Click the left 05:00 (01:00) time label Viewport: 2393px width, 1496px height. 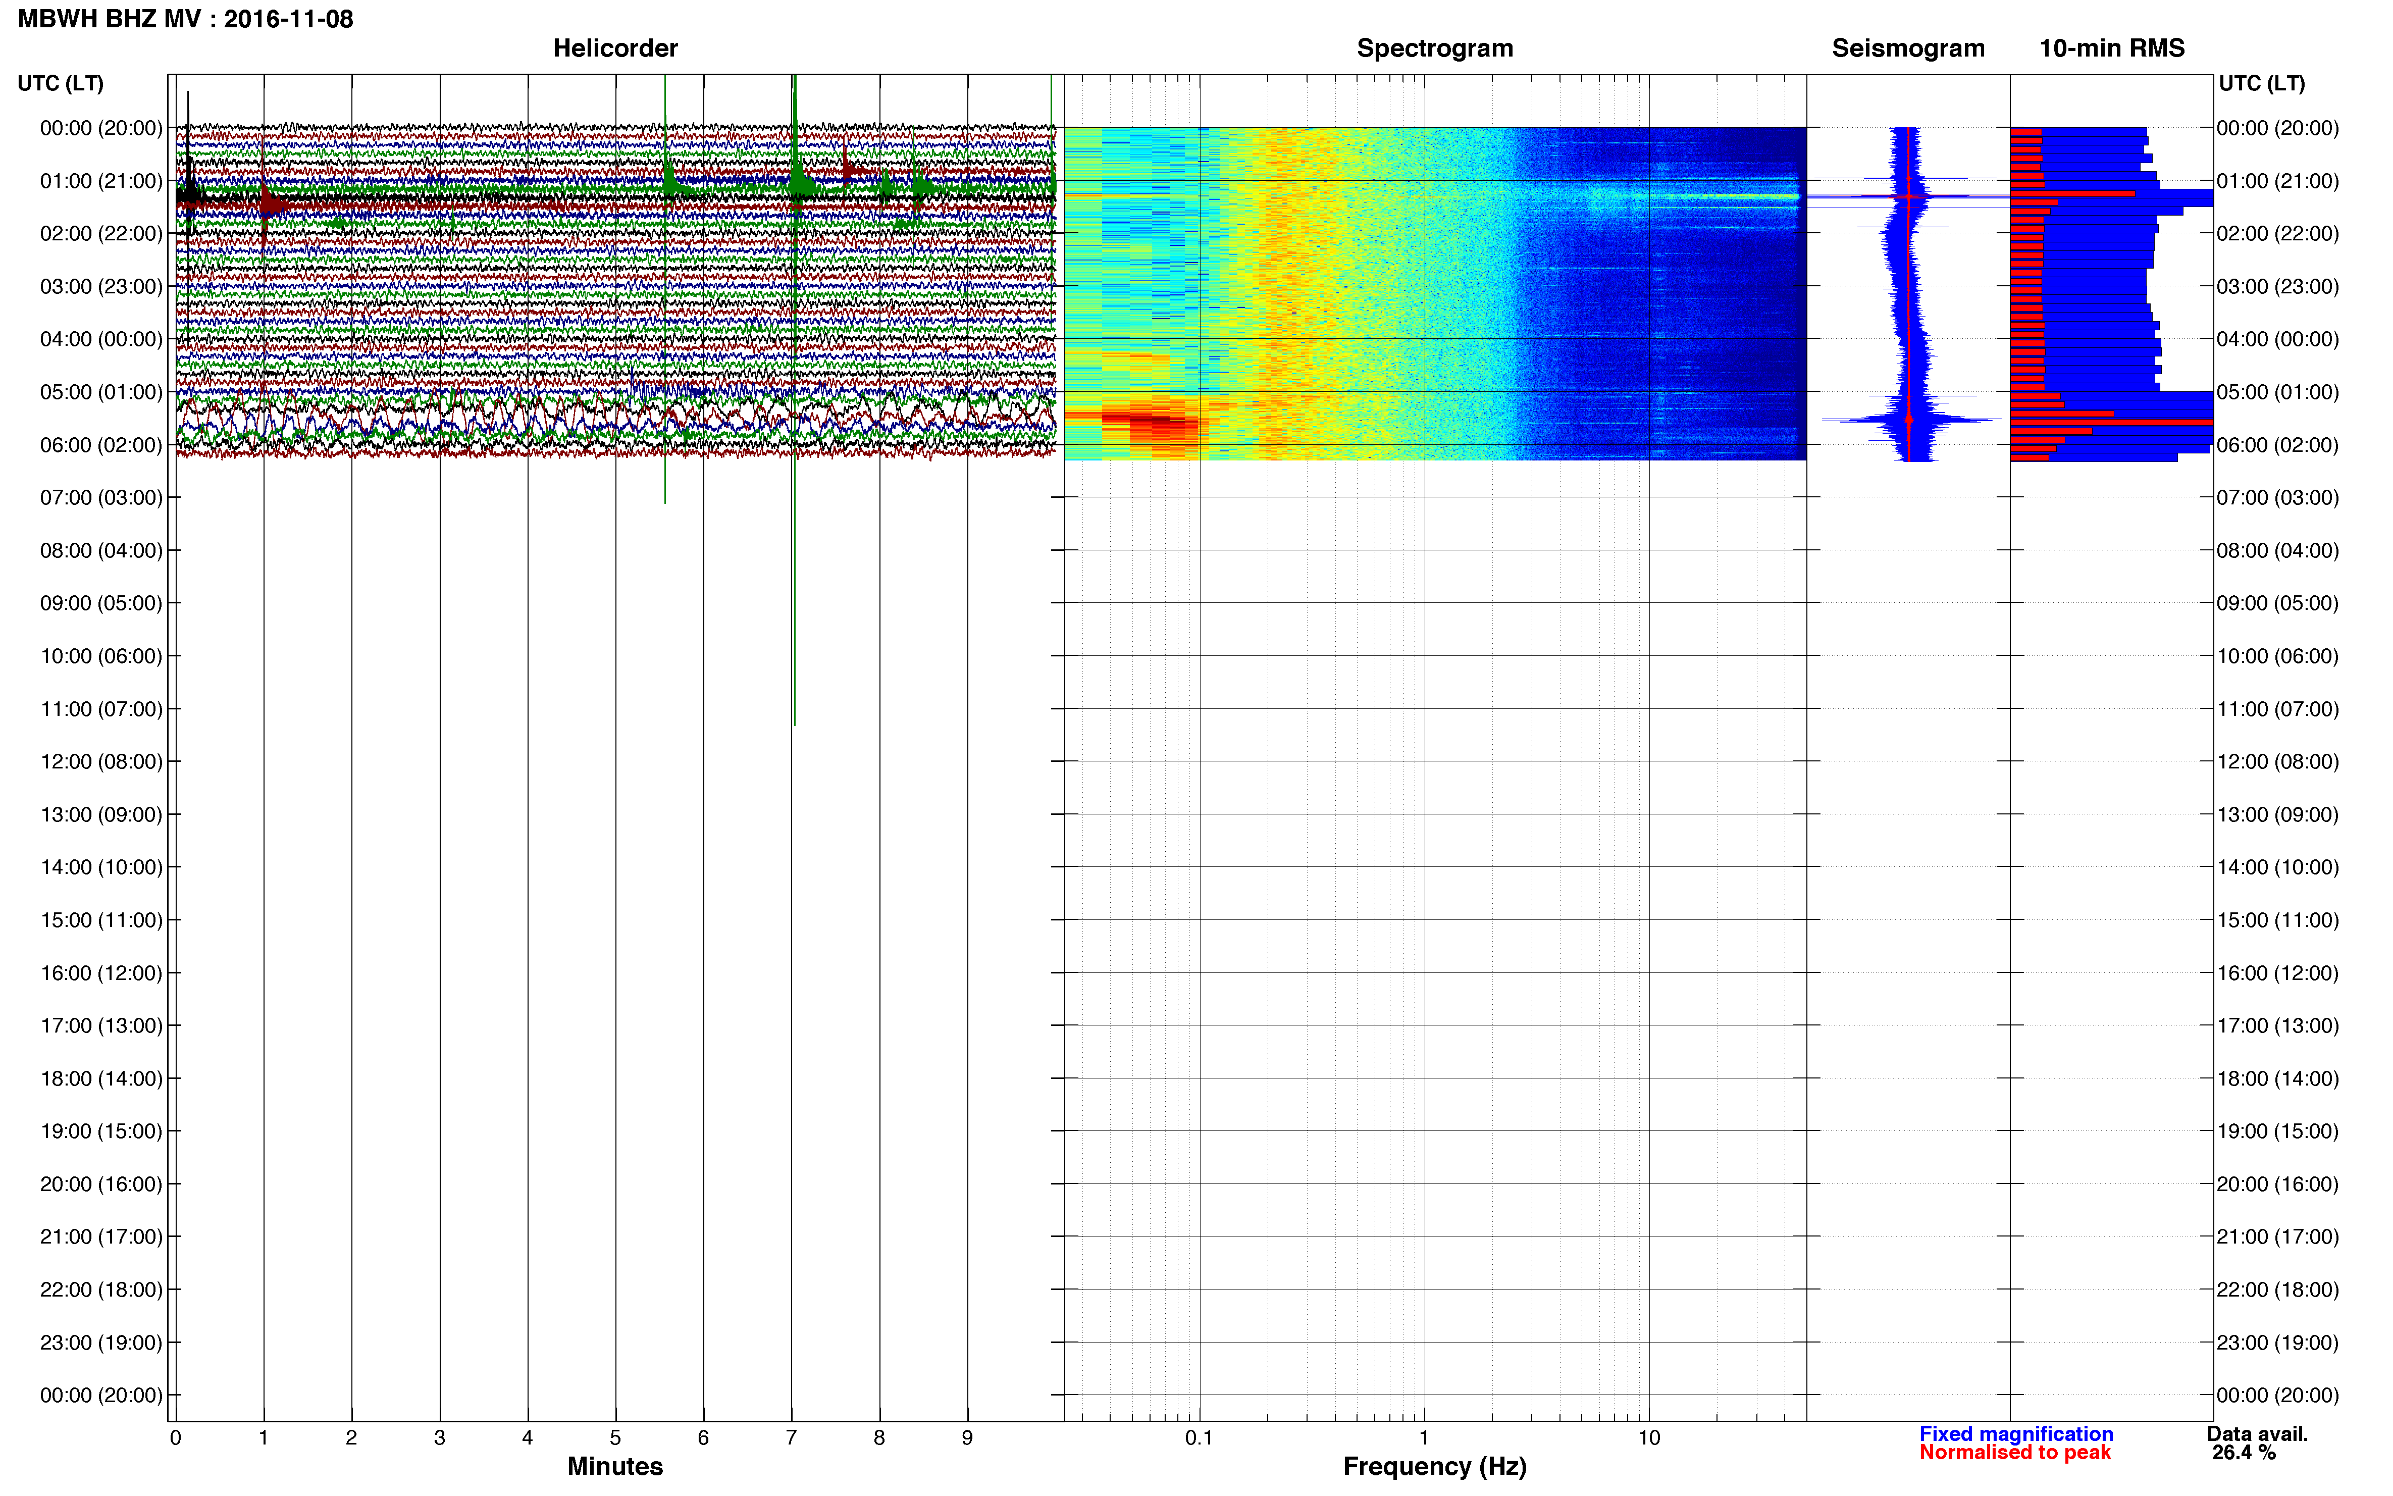pyautogui.click(x=101, y=392)
